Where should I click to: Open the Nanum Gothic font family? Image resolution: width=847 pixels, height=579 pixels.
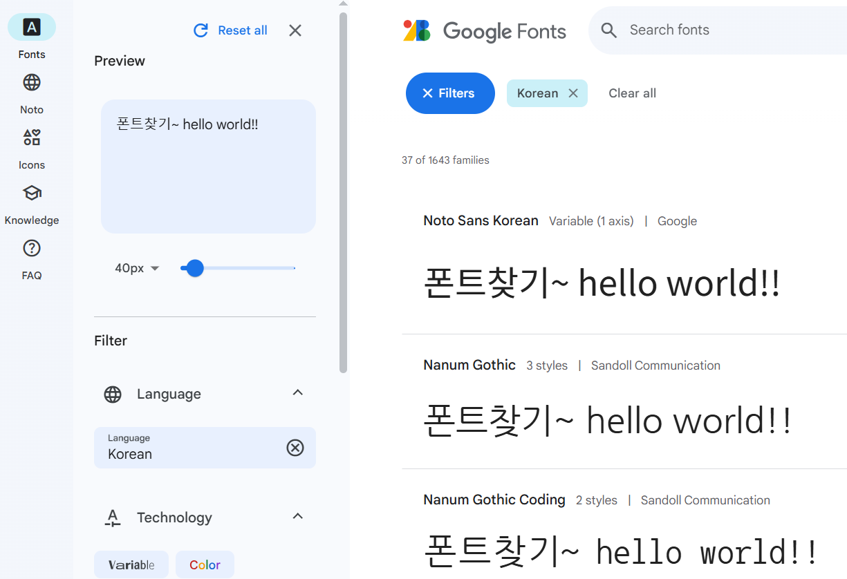pos(469,366)
